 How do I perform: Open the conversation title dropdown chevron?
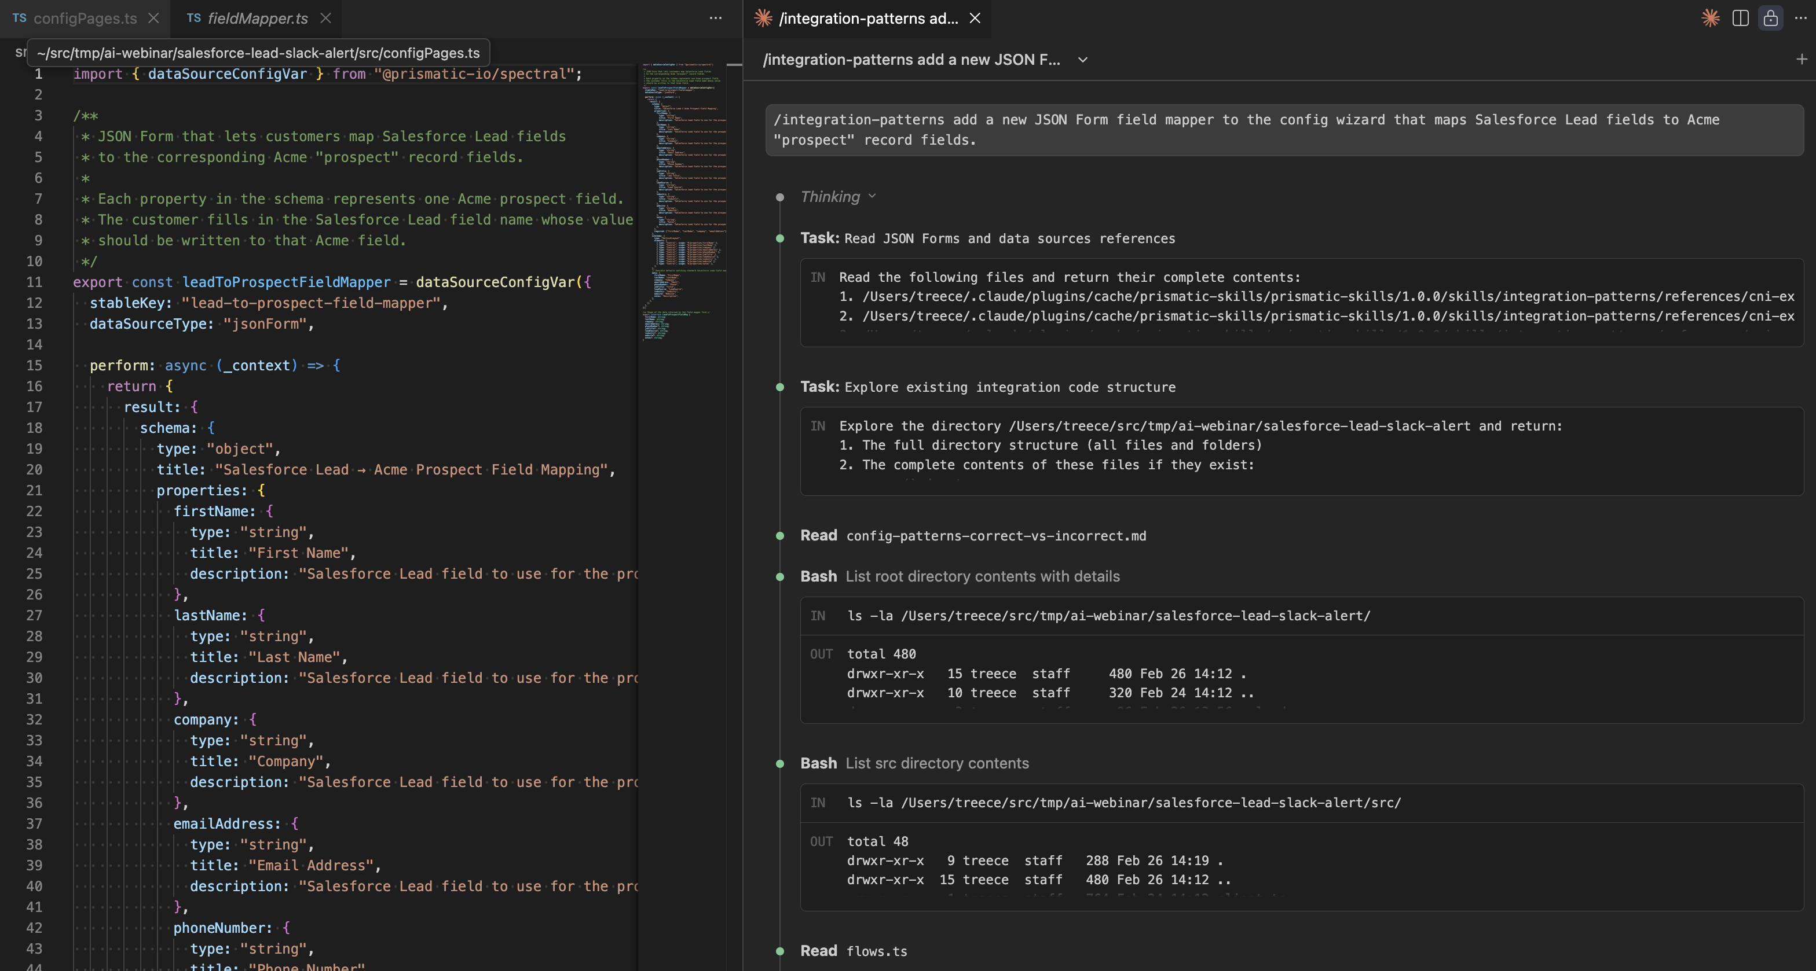tap(1083, 60)
